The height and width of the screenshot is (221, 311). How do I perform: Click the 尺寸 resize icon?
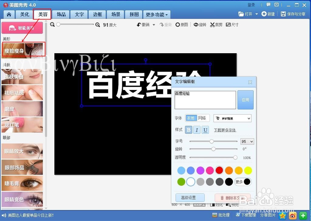tap(228, 25)
